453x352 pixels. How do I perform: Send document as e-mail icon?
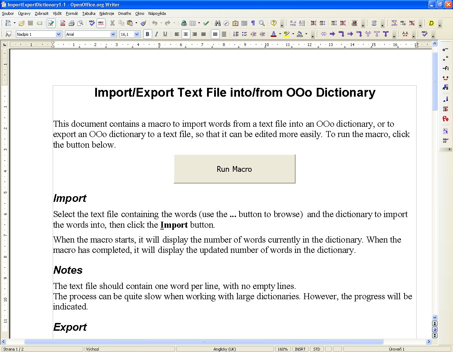pos(40,23)
